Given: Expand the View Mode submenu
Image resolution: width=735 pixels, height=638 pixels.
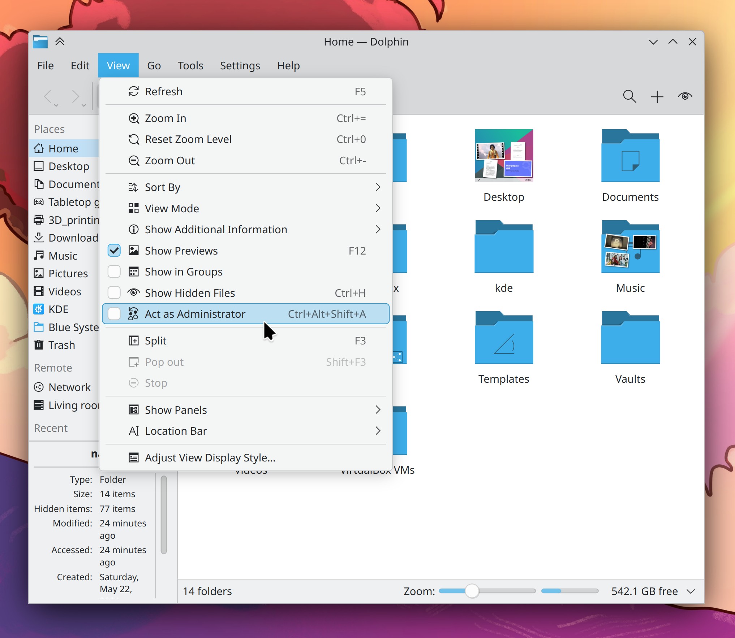Looking at the screenshot, I should click(x=172, y=208).
